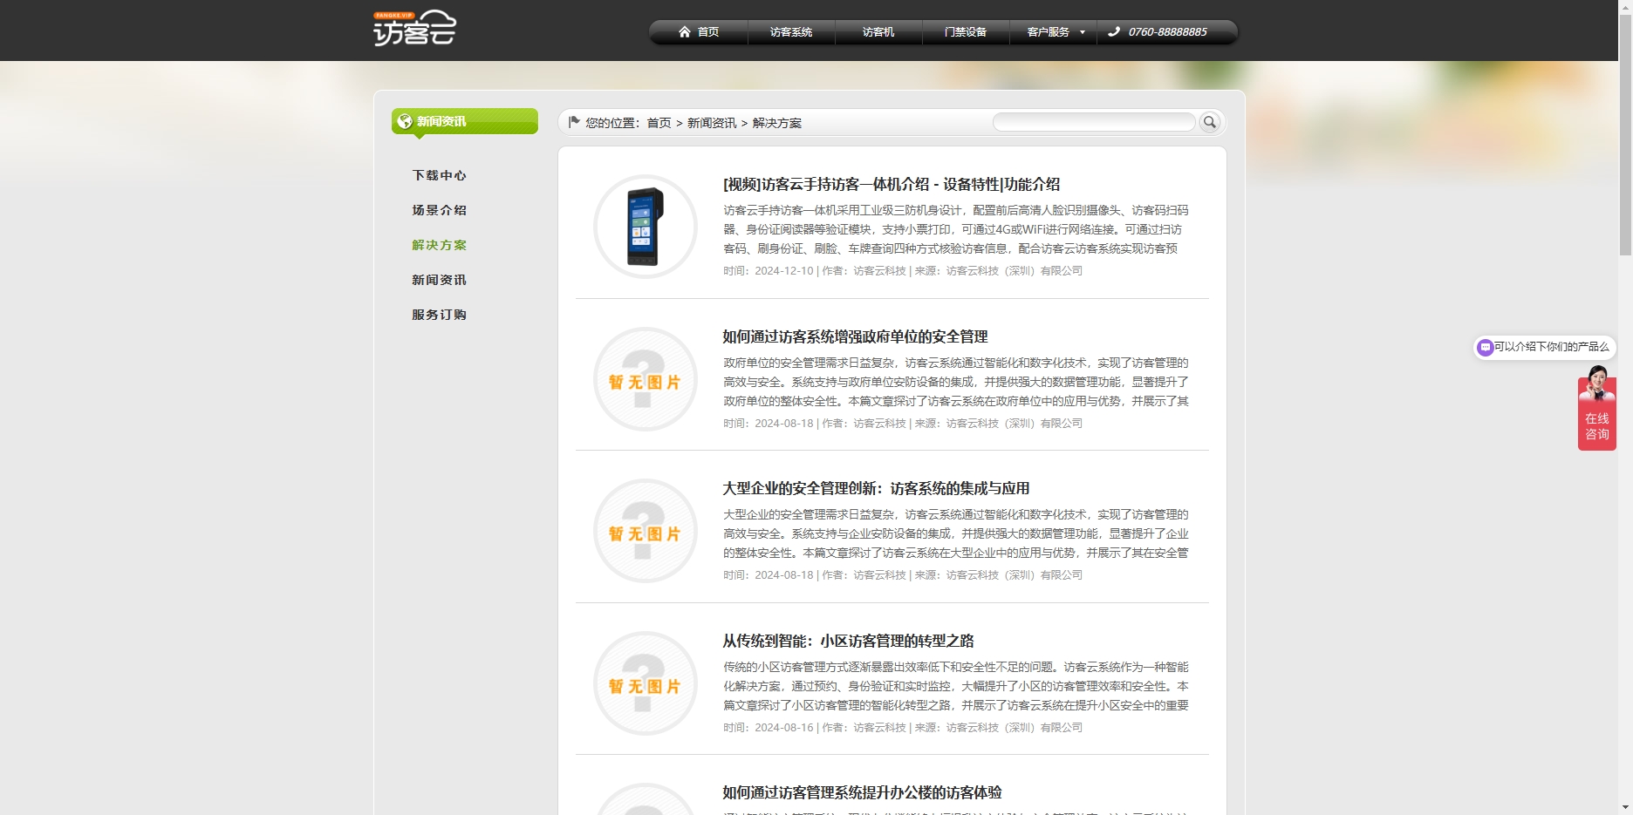Screen dimensions: 1633x815
Task: Click the phone number 0760-88888885
Action: (x=1167, y=32)
